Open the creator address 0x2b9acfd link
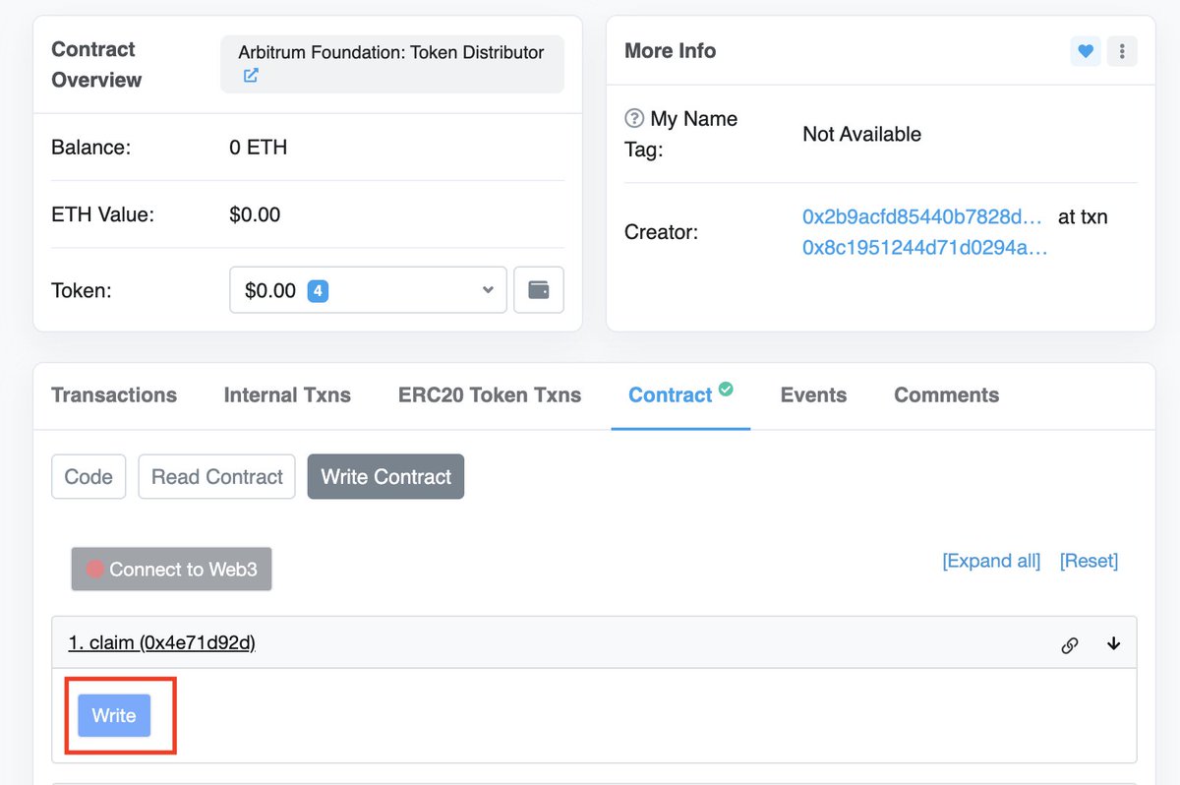 (921, 216)
